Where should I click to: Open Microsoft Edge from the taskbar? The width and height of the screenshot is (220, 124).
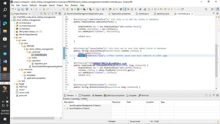point(5,23)
